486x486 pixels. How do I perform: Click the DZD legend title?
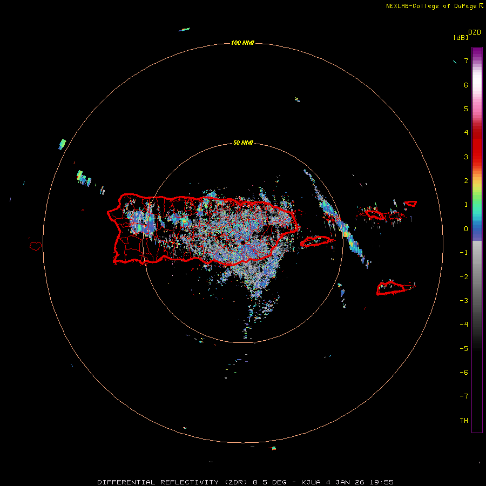tap(475, 32)
